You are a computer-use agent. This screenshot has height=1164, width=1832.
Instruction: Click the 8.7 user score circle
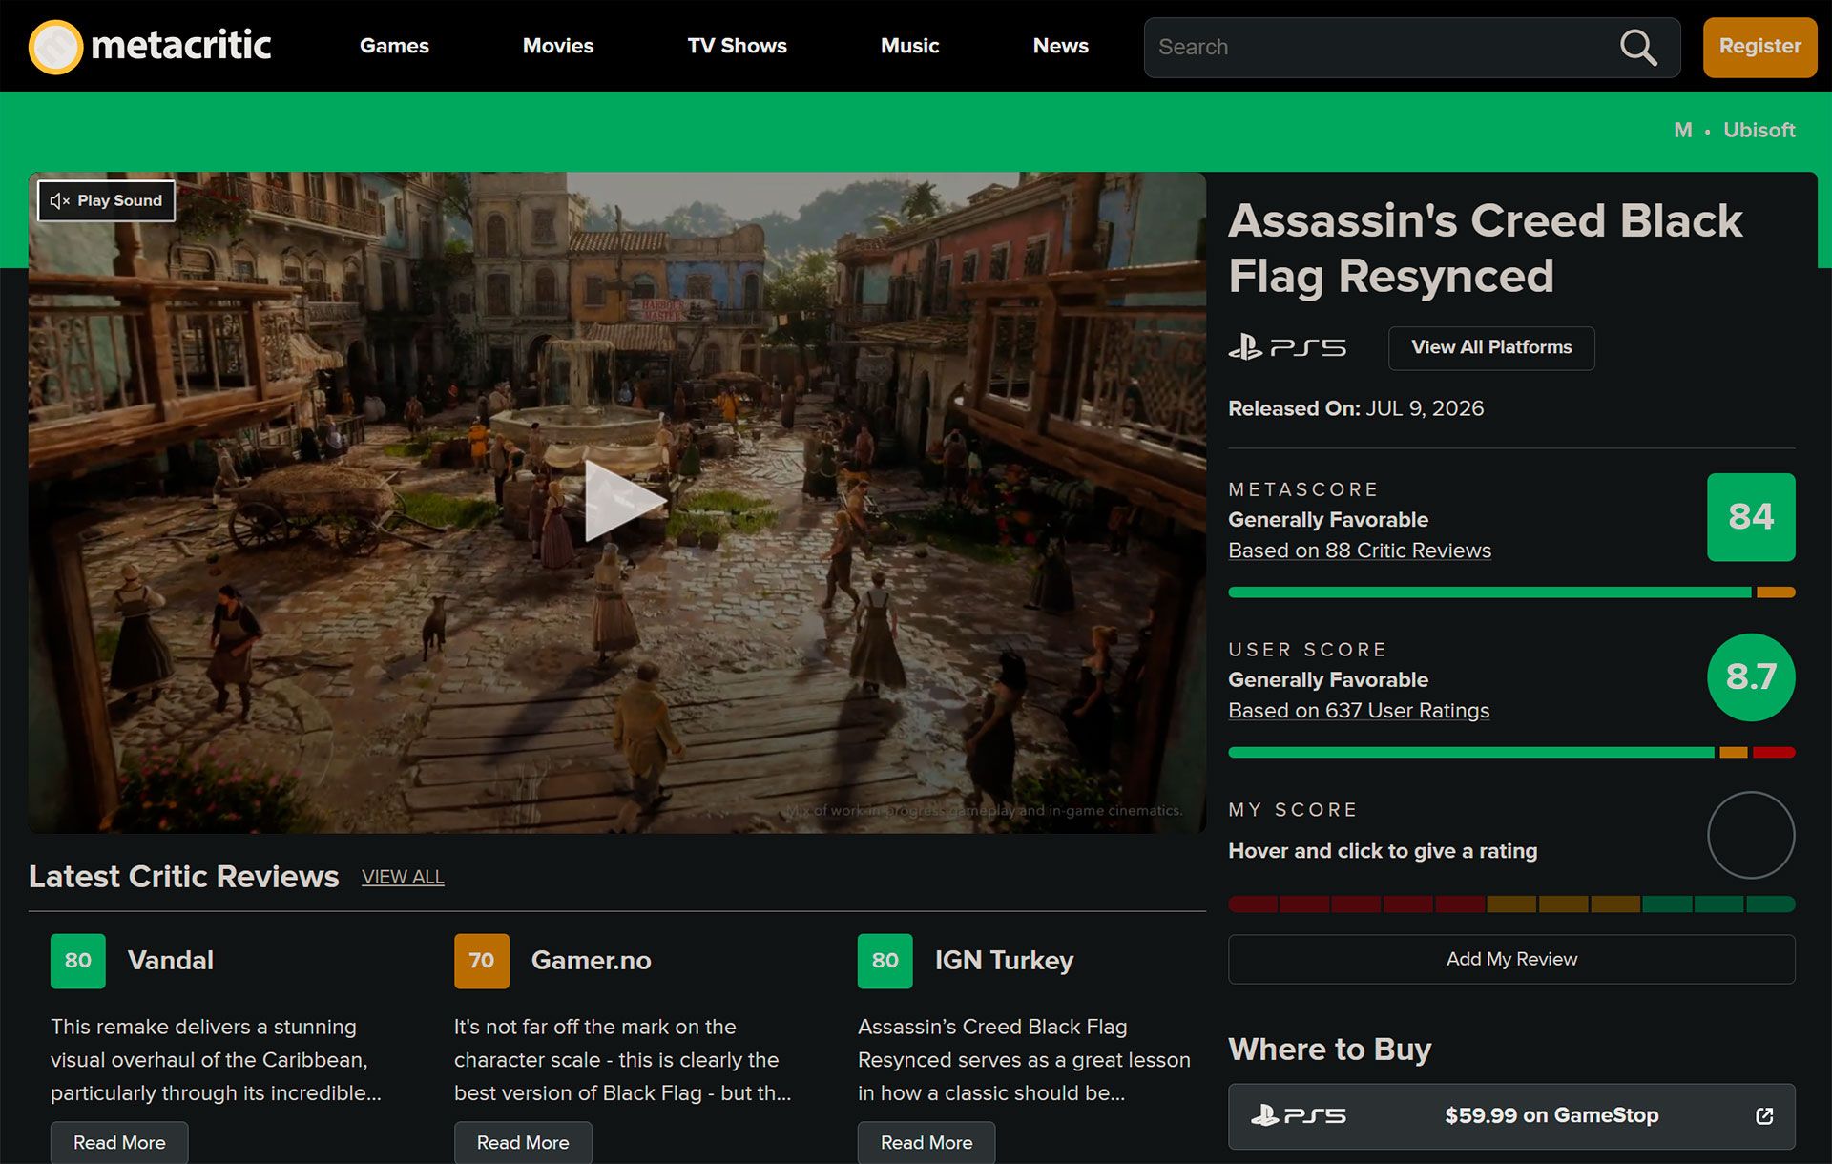pos(1751,677)
